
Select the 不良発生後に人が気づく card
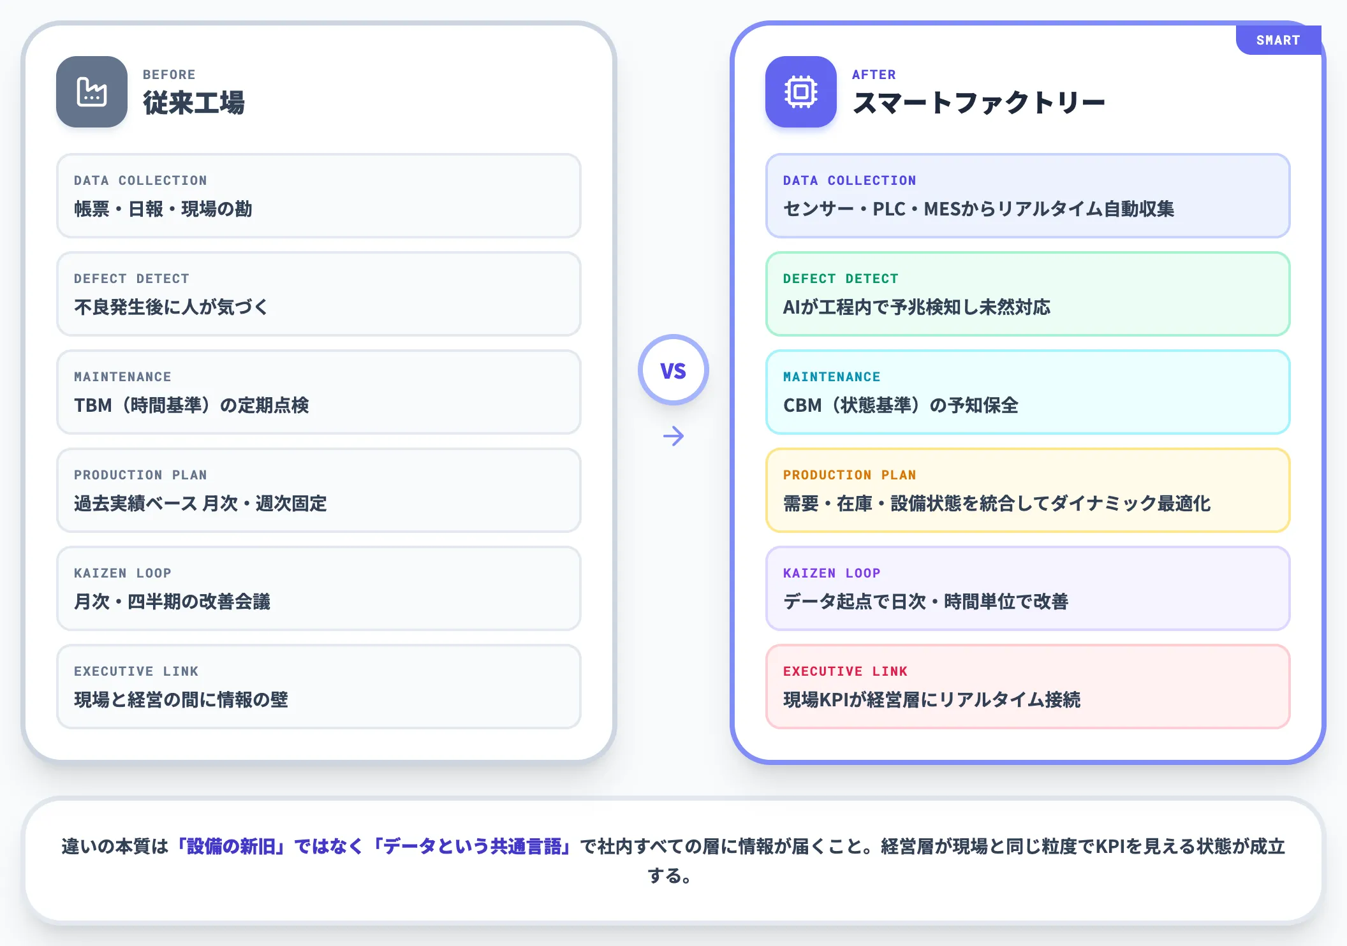[x=319, y=294]
